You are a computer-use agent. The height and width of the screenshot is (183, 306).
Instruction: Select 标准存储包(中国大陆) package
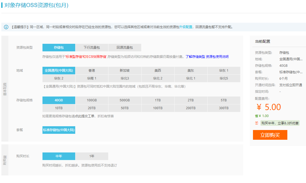point(59,130)
